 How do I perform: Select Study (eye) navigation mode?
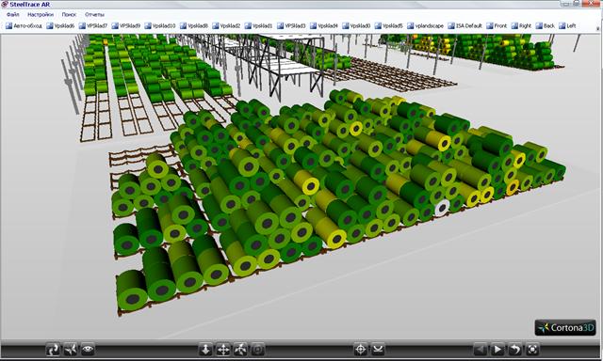tap(88, 350)
